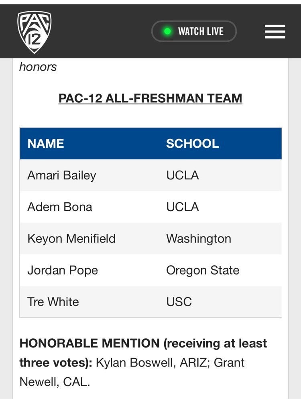Click the Pac-12 shield logo
The width and height of the screenshot is (301, 399).
35,32
